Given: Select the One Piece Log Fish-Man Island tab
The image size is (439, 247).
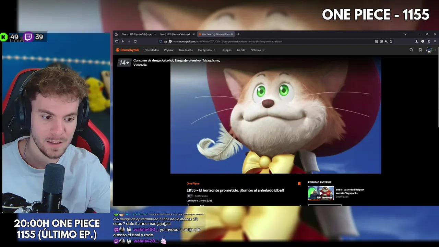Looking at the screenshot, I should [x=215, y=34].
